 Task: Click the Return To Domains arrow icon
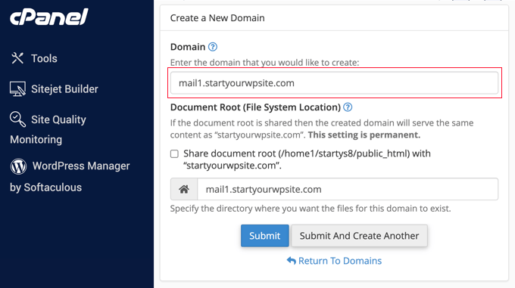tap(292, 261)
